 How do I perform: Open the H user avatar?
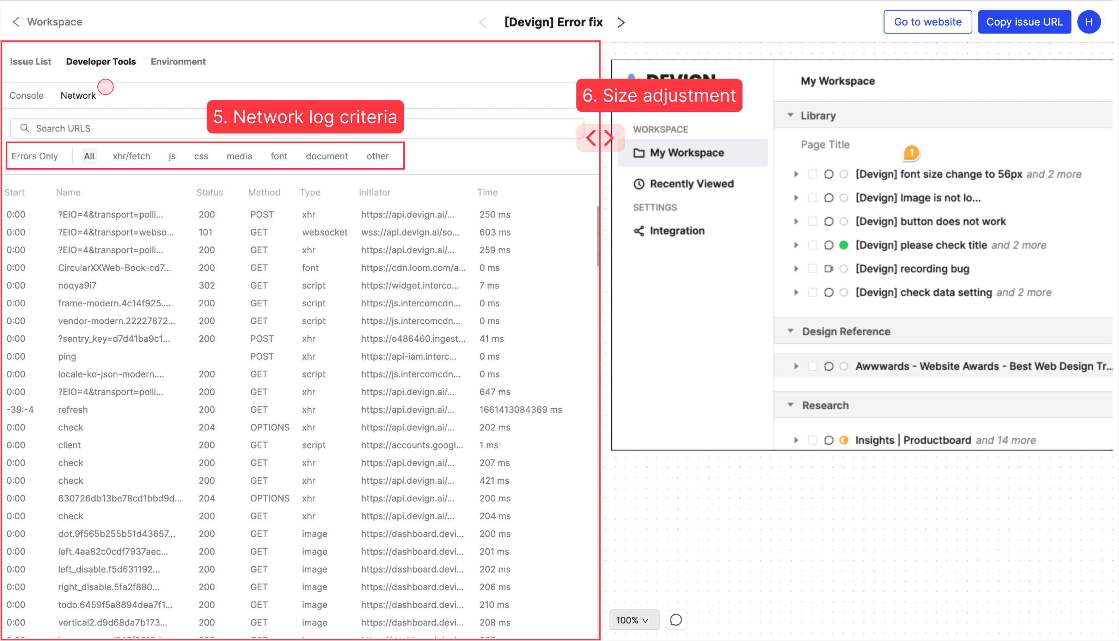tap(1089, 22)
